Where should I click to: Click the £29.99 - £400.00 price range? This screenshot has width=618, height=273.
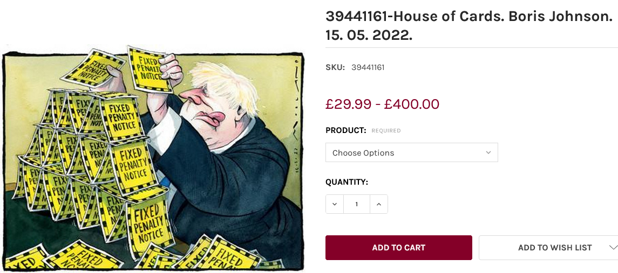point(382,104)
